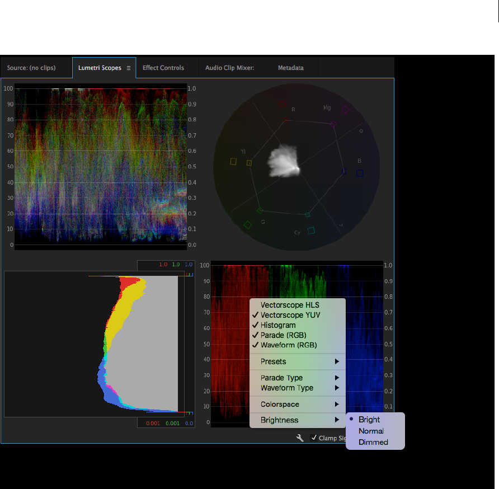
Task: Click the red 1.0 histogram maximum value
Action: pyautogui.click(x=163, y=265)
